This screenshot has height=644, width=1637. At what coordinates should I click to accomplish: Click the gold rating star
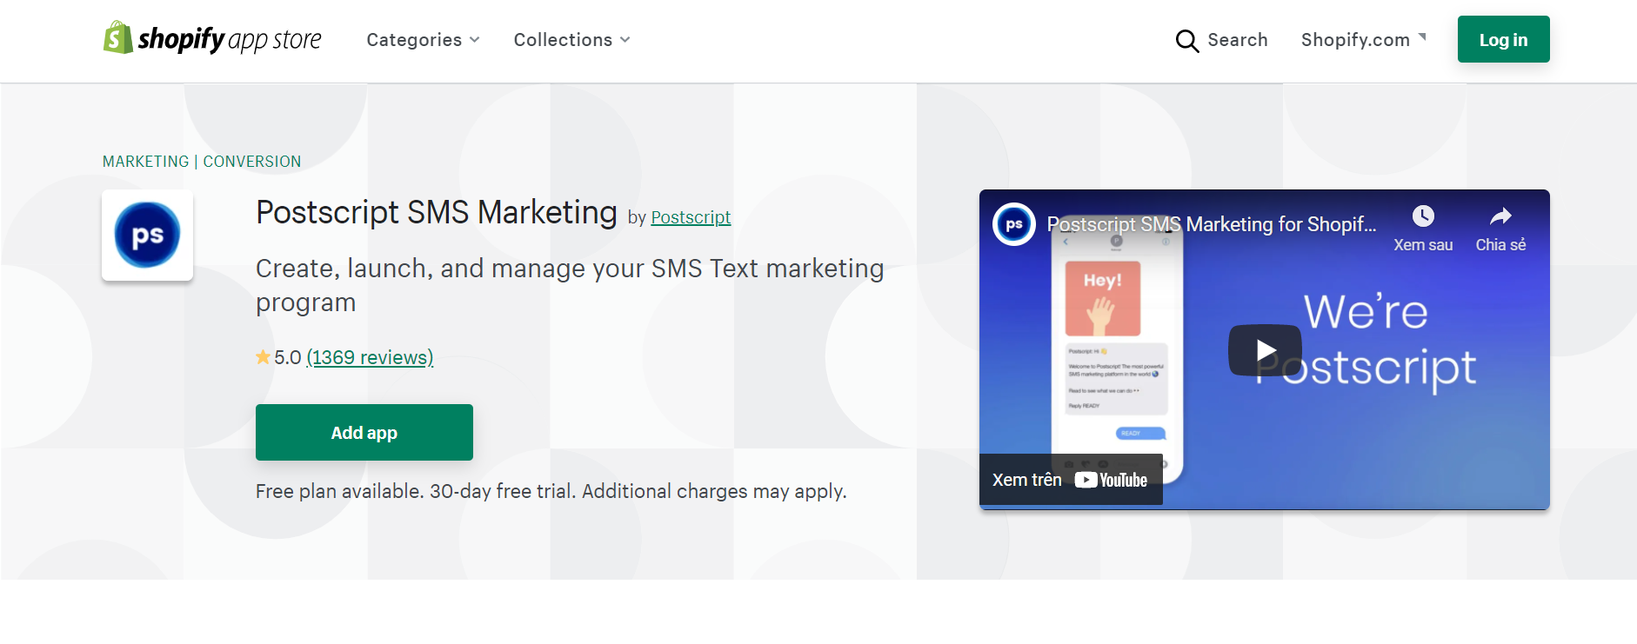[263, 357]
